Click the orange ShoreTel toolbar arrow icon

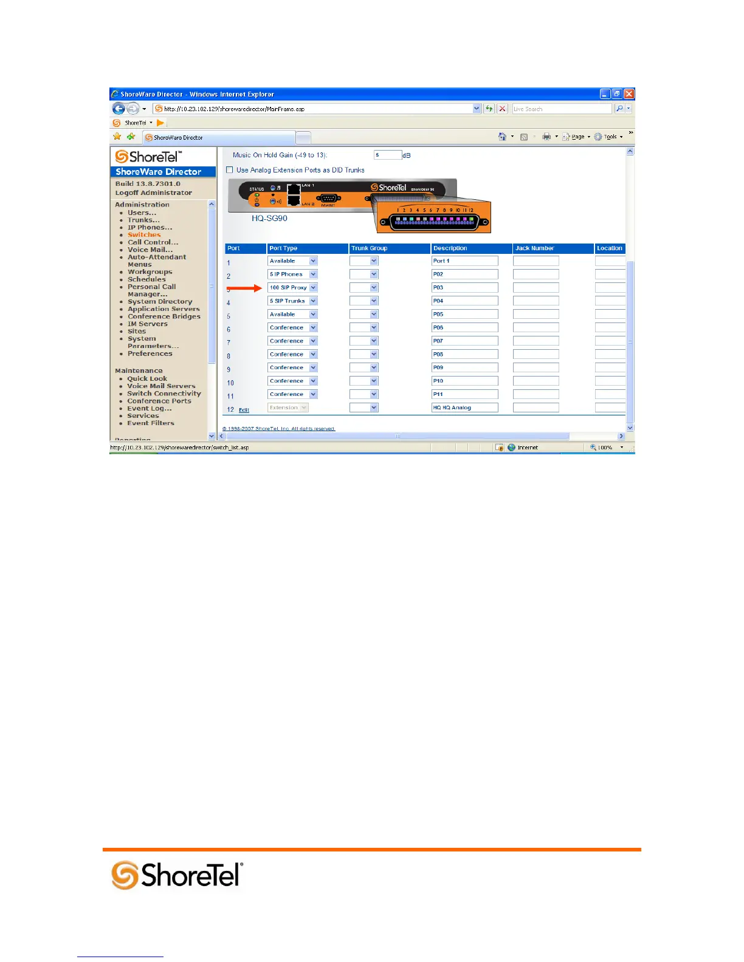(x=160, y=123)
